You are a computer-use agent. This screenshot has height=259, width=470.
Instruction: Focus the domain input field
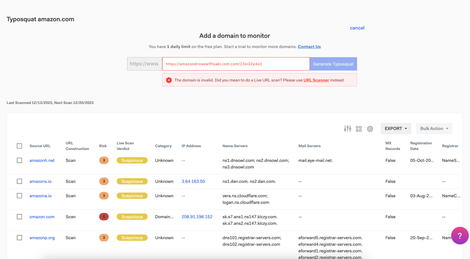pos(236,64)
